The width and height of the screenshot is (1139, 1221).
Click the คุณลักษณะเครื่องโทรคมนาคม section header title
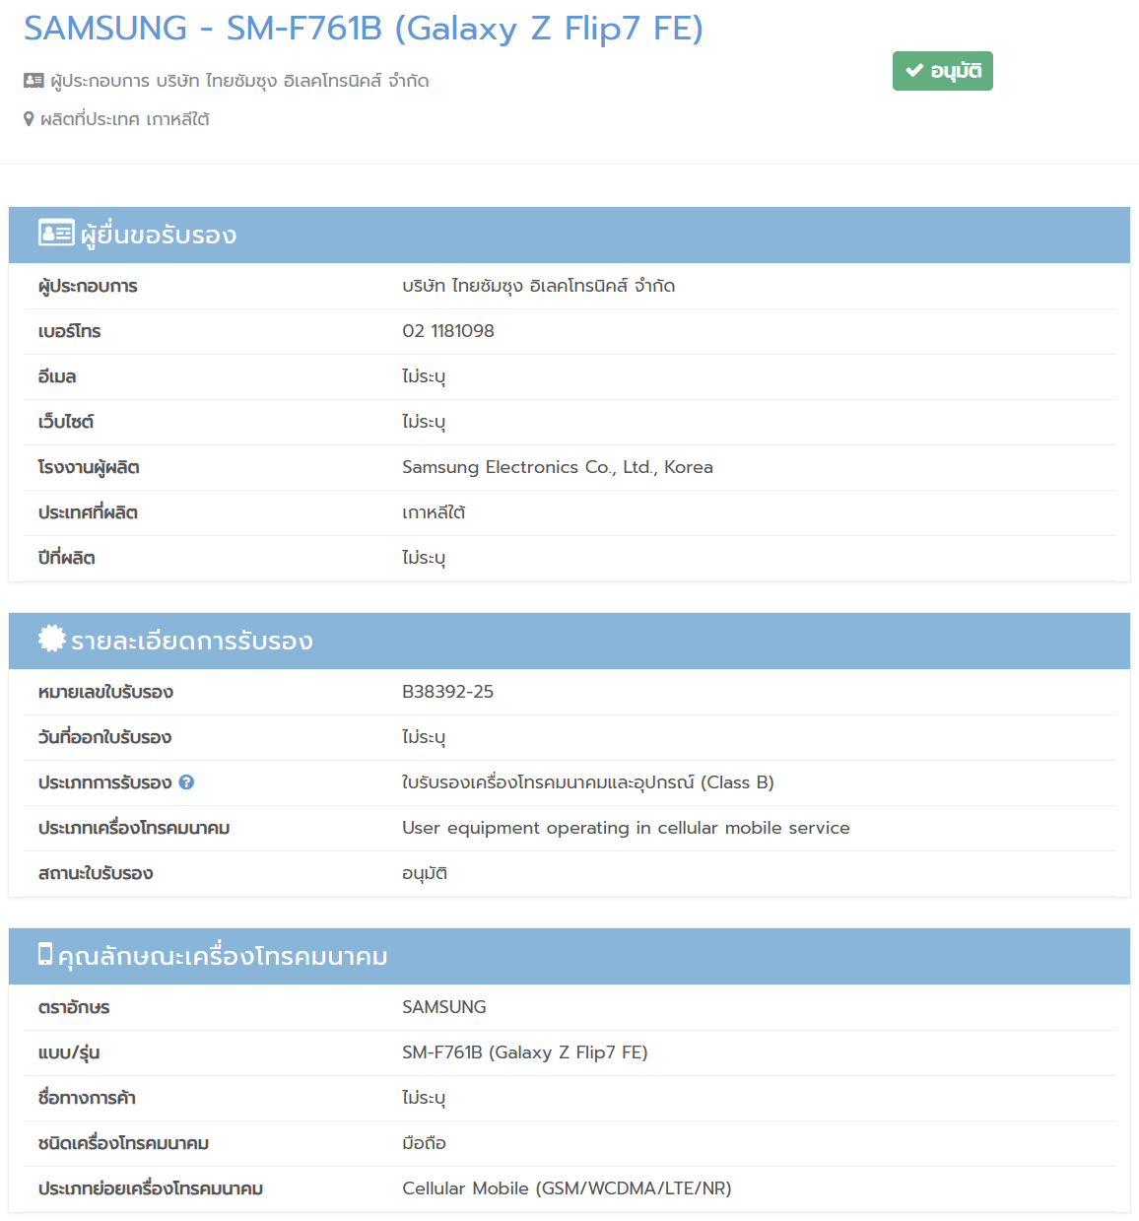coord(223,957)
